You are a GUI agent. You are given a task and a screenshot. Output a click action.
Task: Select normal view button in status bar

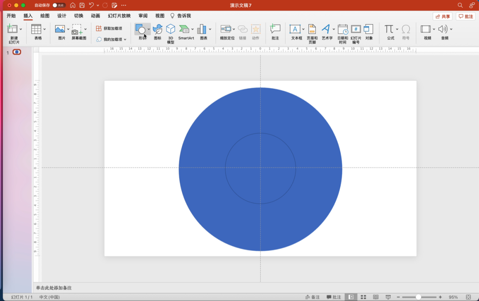coord(351,297)
